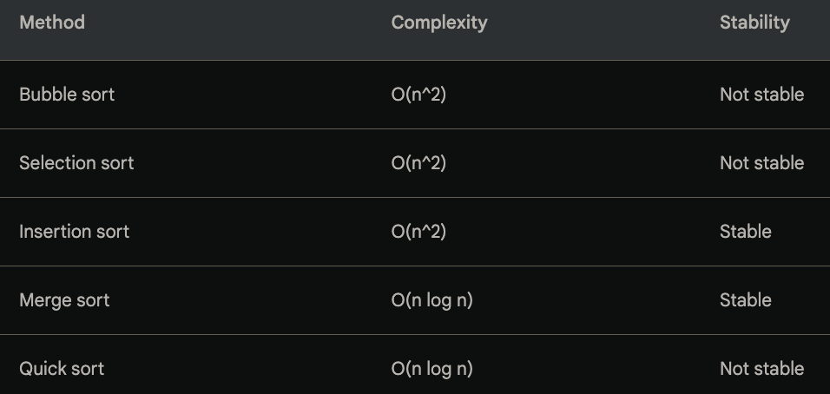This screenshot has width=830, height=394.
Task: Select the Merge sort cell
Action: 64,300
